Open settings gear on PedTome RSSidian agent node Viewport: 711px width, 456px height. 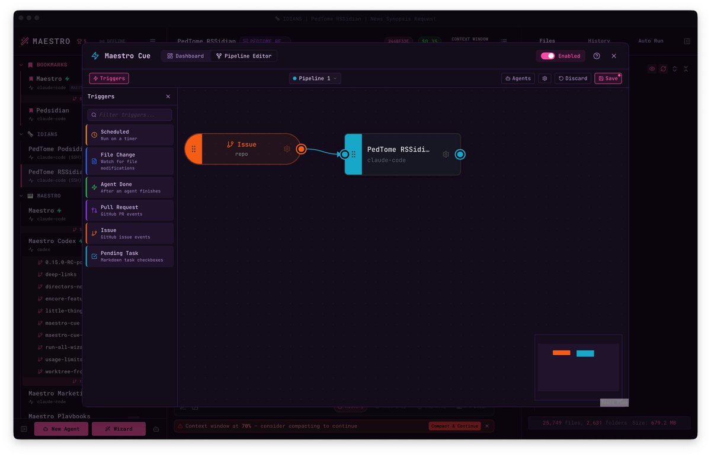(x=446, y=153)
